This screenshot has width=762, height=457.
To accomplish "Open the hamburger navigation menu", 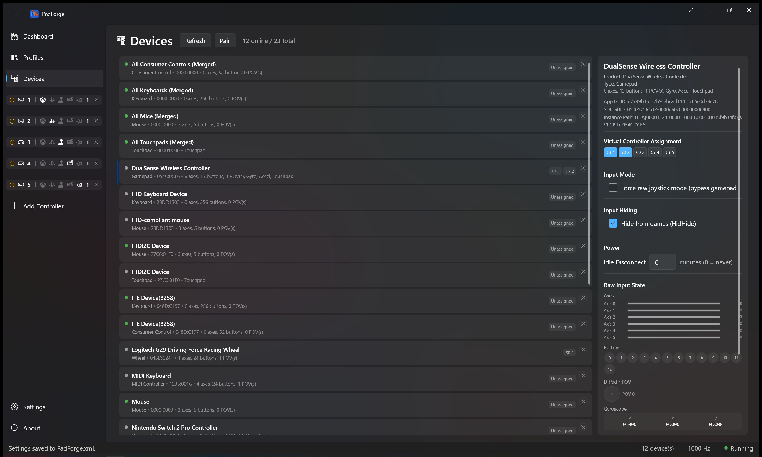I will pos(14,14).
